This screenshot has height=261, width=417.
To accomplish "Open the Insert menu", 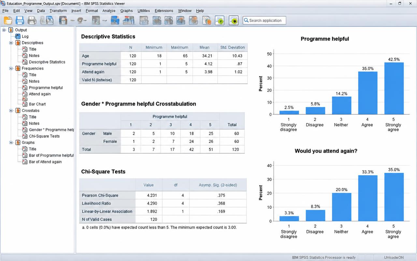I will [x=76, y=11].
